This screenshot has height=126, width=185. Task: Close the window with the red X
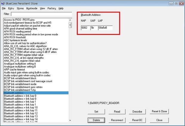[x=181, y=3]
